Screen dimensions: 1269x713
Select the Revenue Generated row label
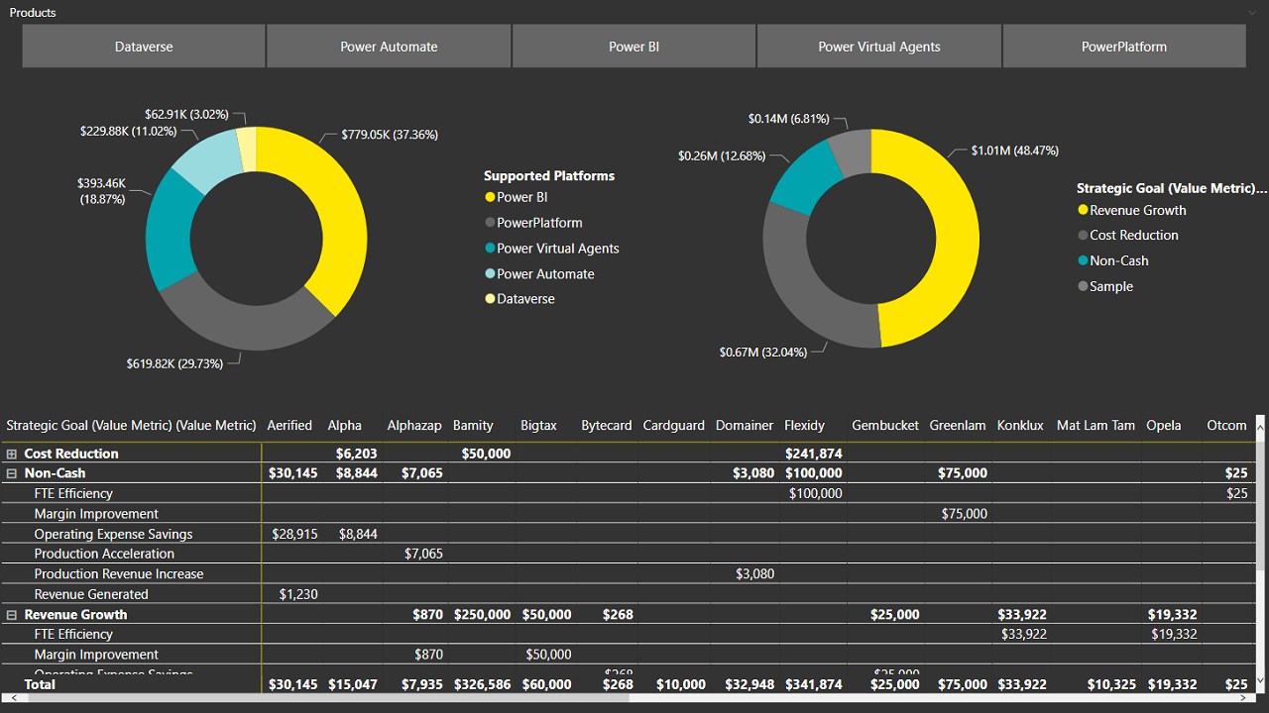coord(91,594)
